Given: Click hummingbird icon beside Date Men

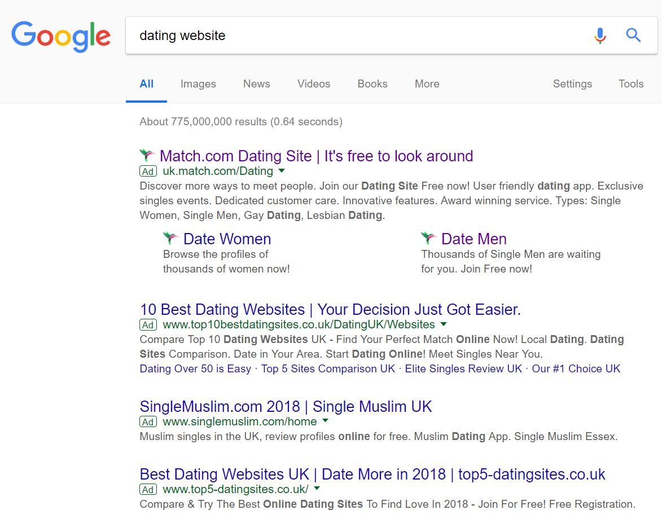Looking at the screenshot, I should 428,238.
